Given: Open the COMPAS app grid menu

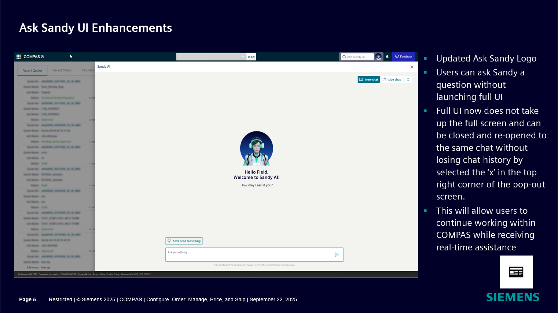Looking at the screenshot, I should [19, 57].
